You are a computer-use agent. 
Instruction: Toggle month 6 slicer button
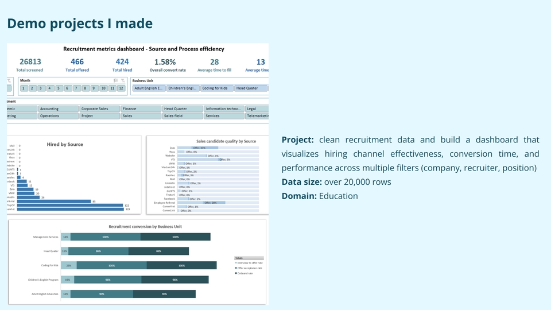[68, 88]
